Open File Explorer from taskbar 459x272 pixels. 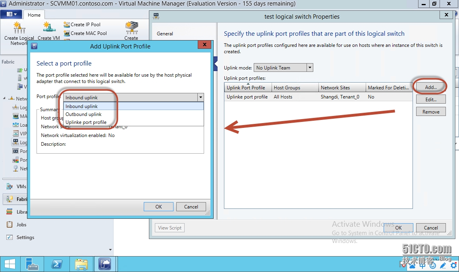coord(81,264)
